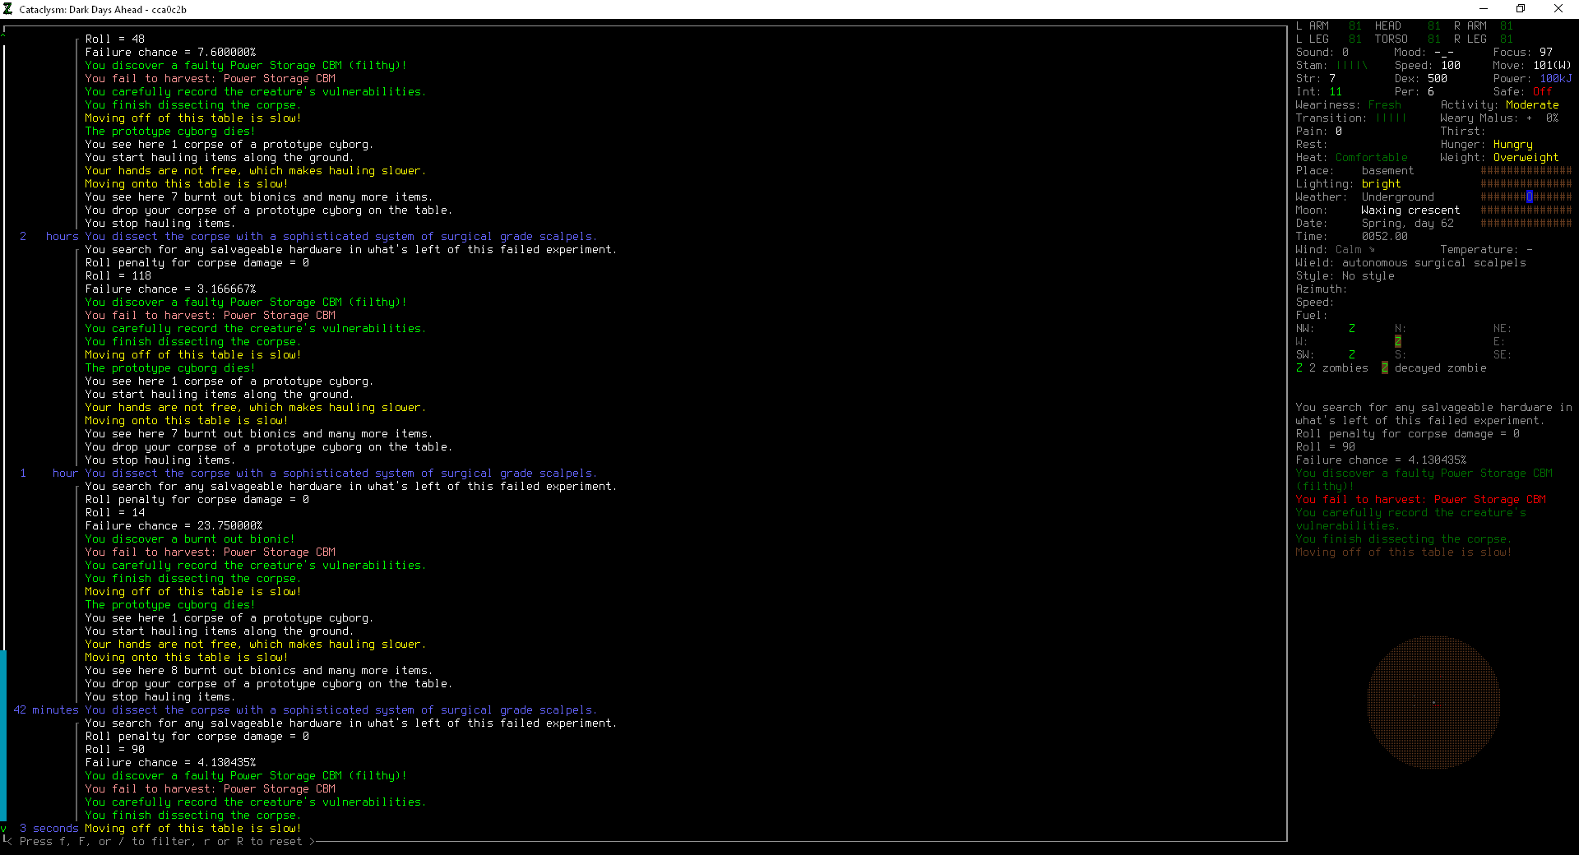Open the circular overmap in the lower right
Screen dimensions: 1579x855
pyautogui.click(x=1433, y=701)
